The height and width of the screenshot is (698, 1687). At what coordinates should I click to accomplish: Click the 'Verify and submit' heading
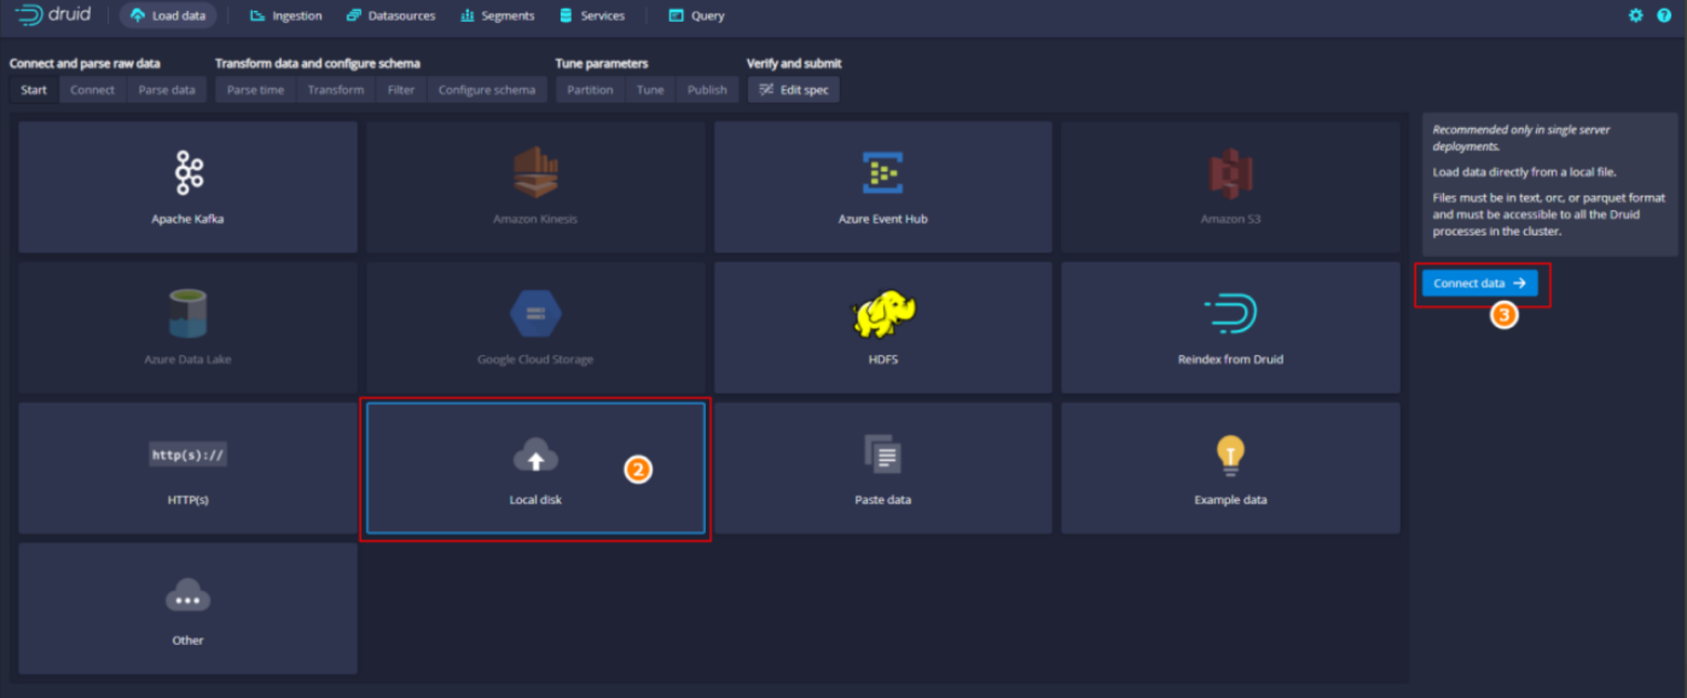click(x=794, y=63)
